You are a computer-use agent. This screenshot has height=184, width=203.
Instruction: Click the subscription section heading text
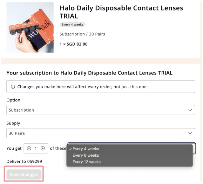pos(90,73)
